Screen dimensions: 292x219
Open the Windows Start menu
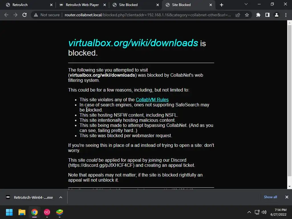(9, 212)
